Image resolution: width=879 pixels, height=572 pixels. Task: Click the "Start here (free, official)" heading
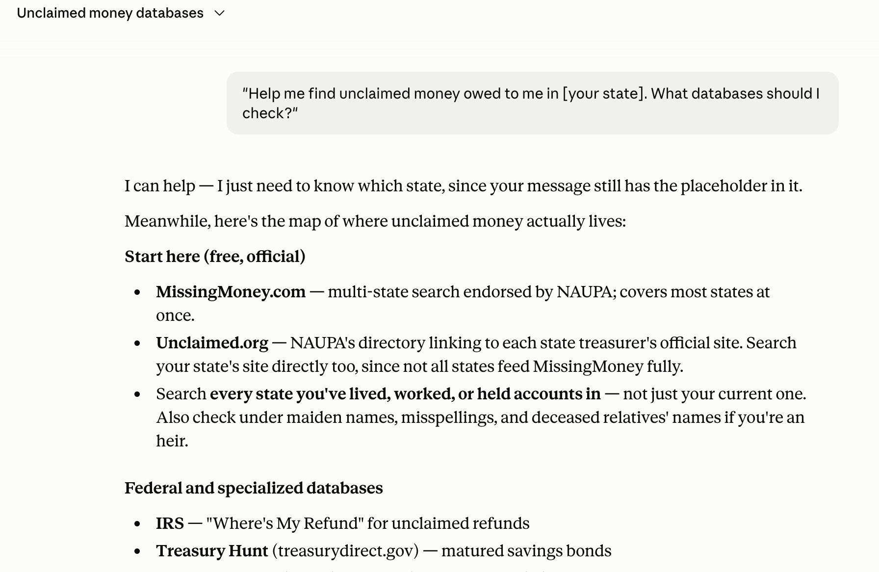click(x=215, y=257)
